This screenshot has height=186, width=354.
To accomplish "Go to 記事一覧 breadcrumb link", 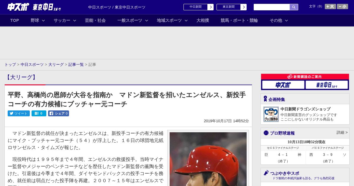I will tap(76, 64).
